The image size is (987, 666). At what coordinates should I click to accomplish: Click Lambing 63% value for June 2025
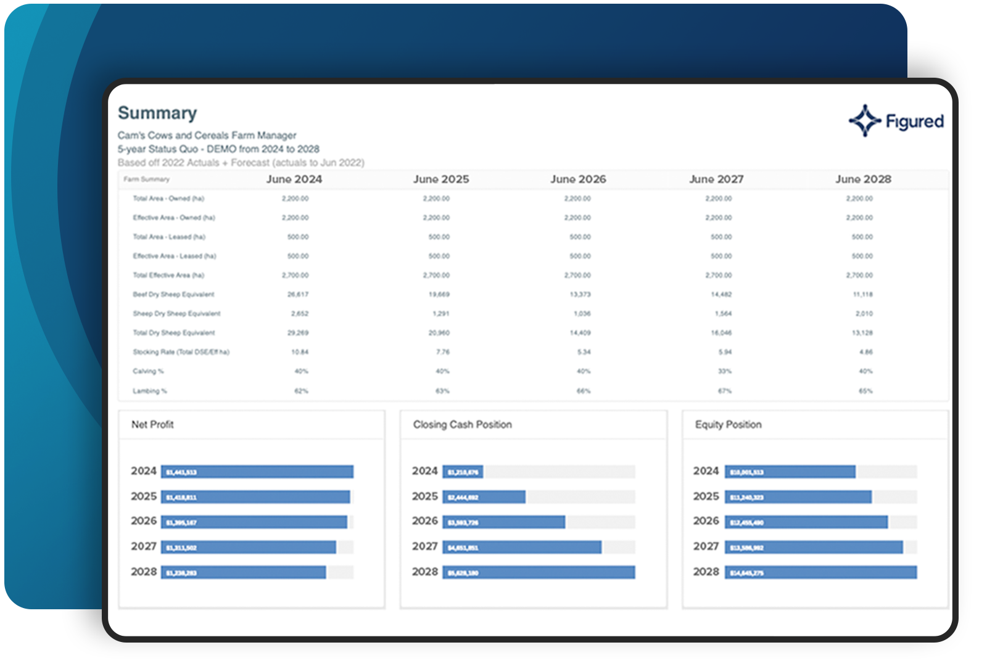(x=443, y=391)
